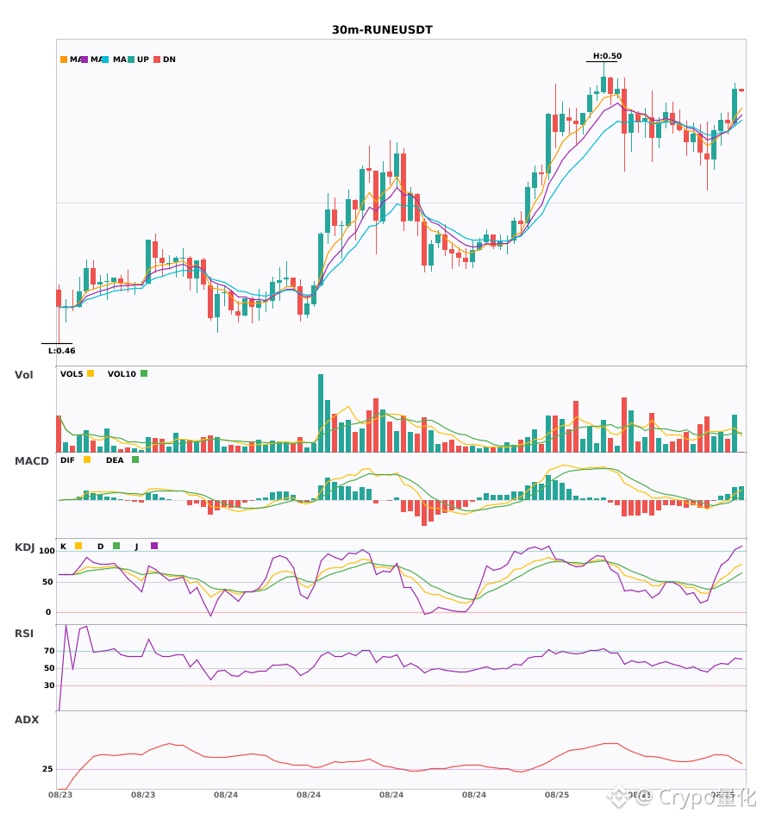Select the MACD panel label
The image size is (763, 819).
click(31, 461)
